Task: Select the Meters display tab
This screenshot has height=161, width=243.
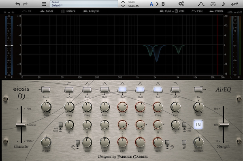Action: coord(68,11)
